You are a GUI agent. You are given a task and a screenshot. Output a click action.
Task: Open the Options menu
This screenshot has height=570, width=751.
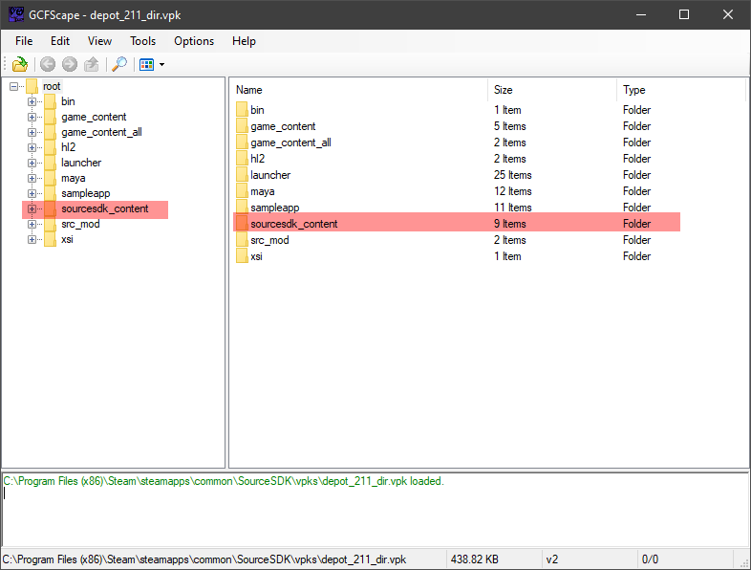pos(194,41)
